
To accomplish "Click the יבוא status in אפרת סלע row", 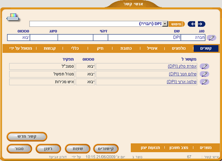I will click(x=85, y=66).
